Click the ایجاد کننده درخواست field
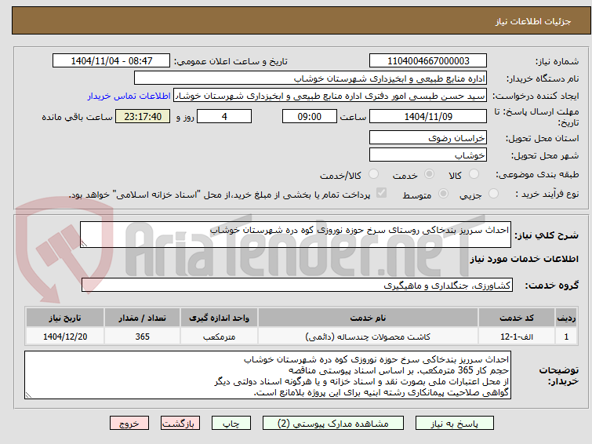Screen dimensions: 592x444 [330, 96]
